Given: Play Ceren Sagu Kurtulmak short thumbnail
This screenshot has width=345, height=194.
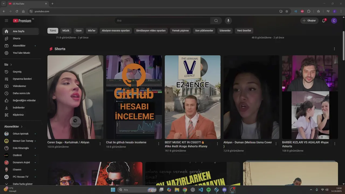Looking at the screenshot, I should click(75, 97).
